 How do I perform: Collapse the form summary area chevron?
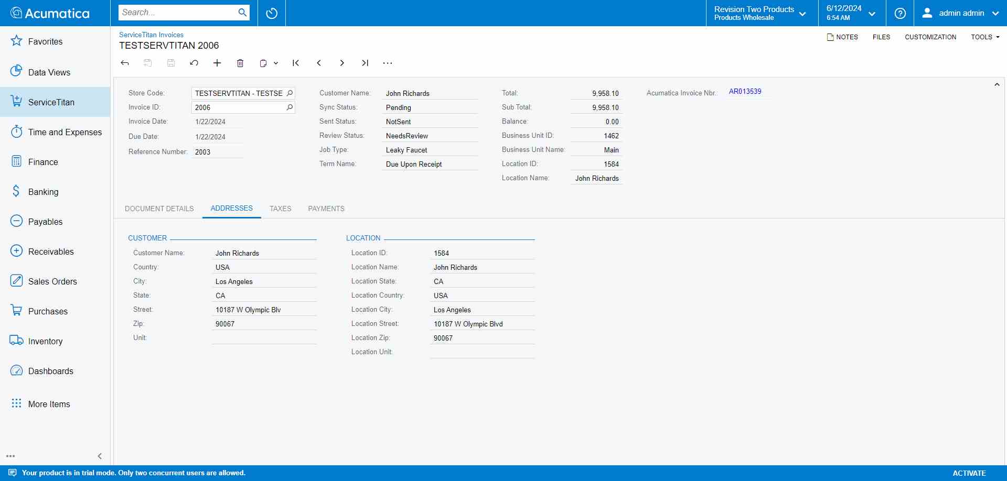(997, 84)
